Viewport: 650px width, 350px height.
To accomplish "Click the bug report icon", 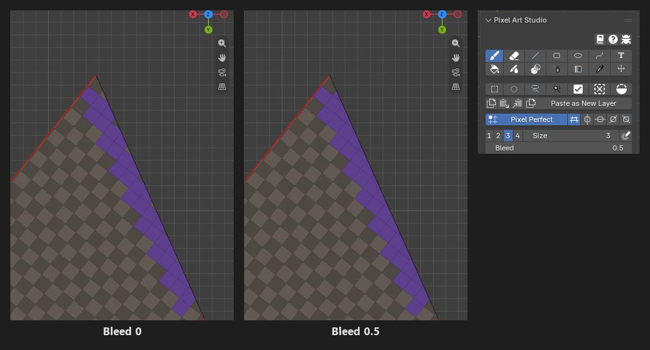I will click(626, 39).
